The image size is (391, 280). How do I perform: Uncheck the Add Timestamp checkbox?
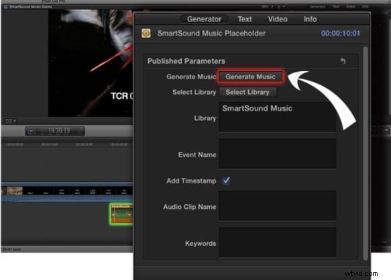pyautogui.click(x=226, y=181)
